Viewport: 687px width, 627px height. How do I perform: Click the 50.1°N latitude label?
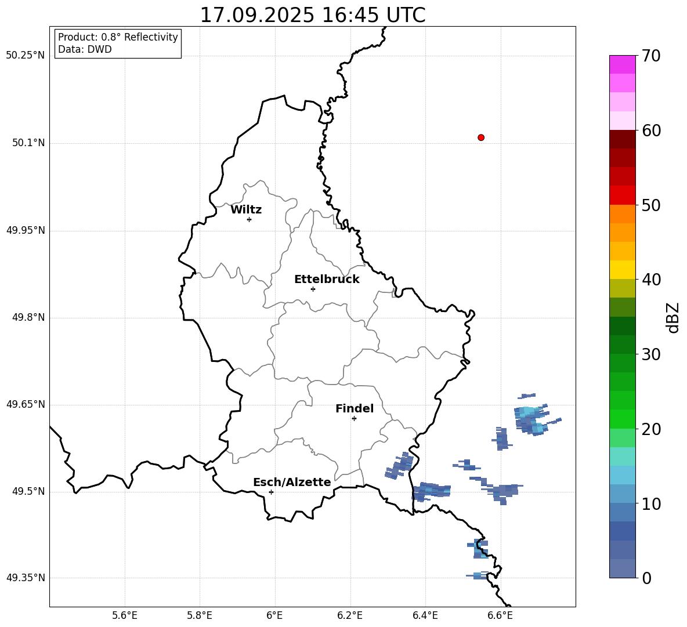28,143
